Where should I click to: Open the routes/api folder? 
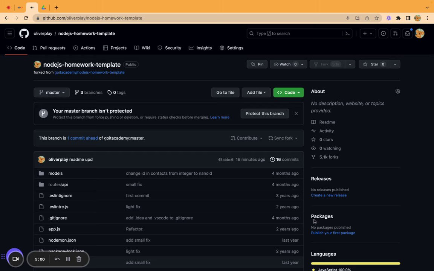tap(58, 184)
